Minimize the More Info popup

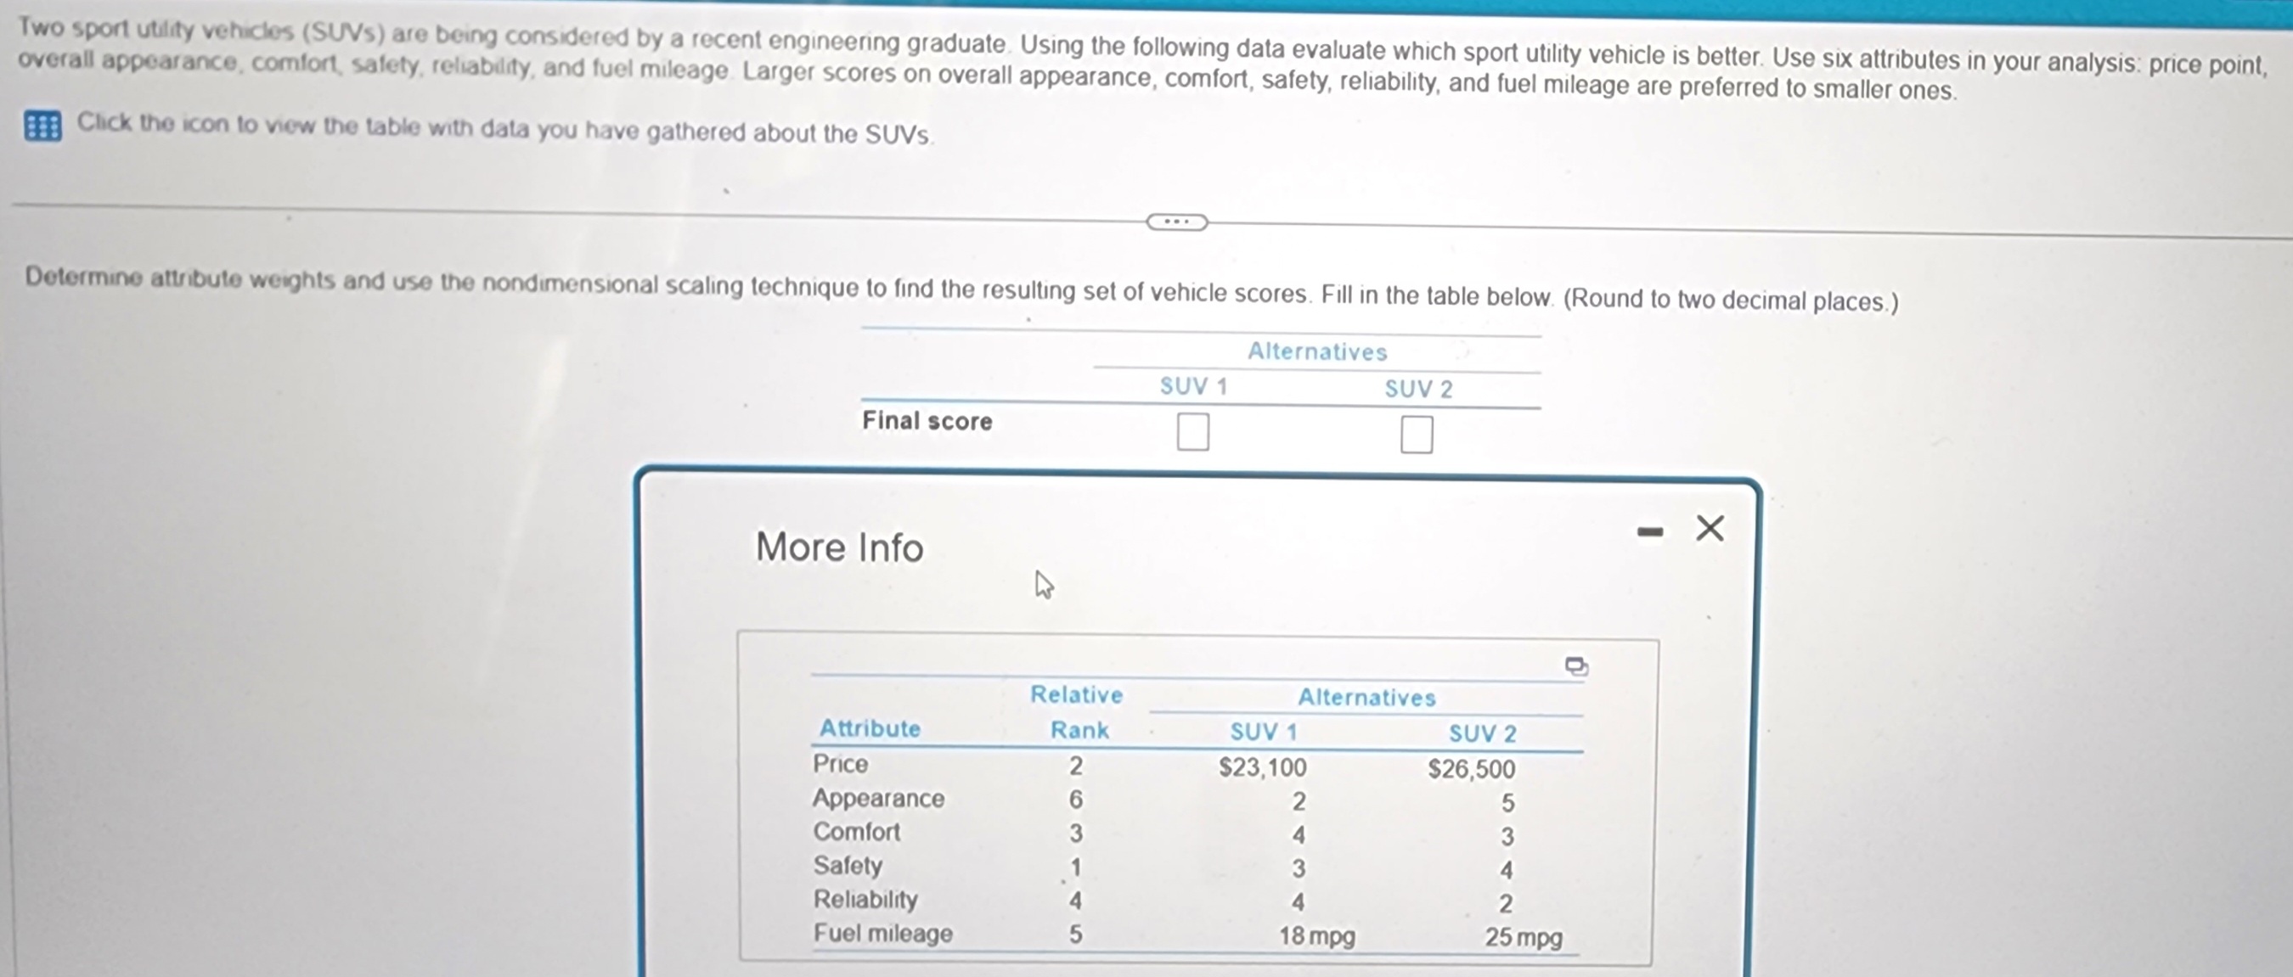coord(1649,532)
